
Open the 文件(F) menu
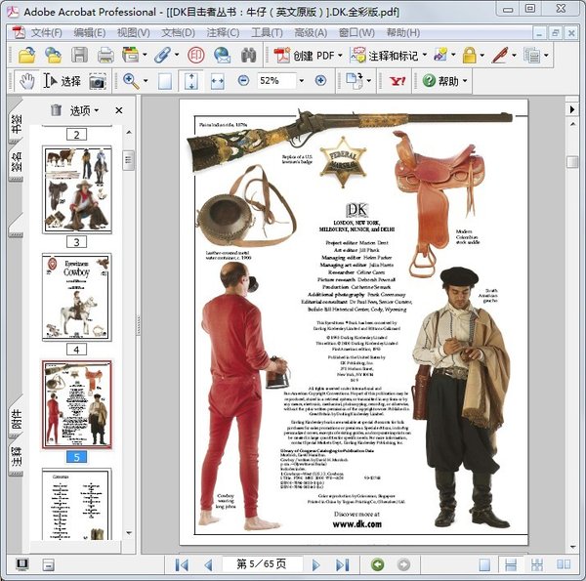click(45, 32)
